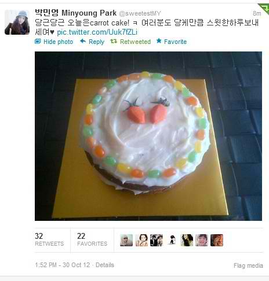Click Flag media link

click(x=248, y=265)
